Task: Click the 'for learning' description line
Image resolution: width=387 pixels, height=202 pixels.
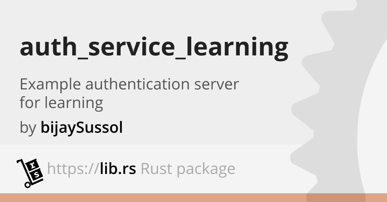Action: (61, 103)
